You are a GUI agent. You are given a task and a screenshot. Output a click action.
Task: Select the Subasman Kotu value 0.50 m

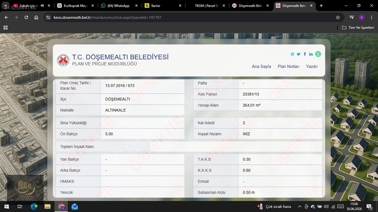tap(249, 192)
